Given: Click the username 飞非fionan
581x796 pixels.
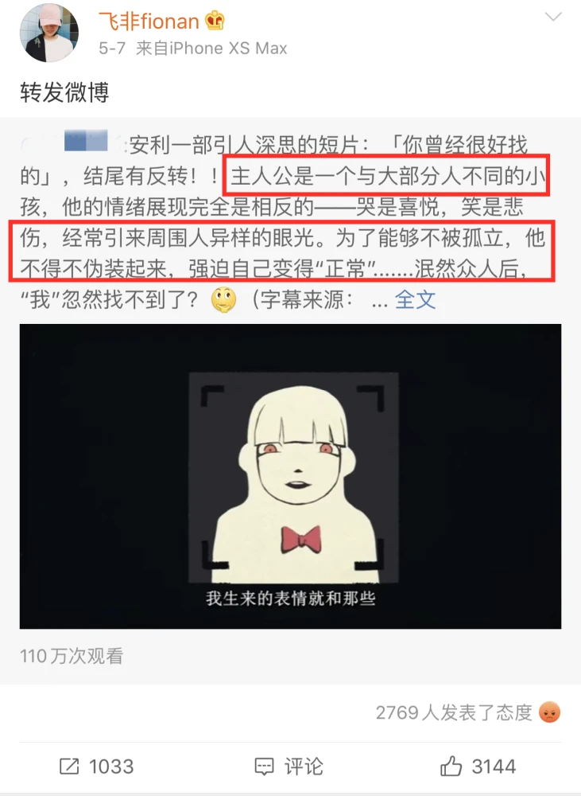Looking at the screenshot, I should tap(149, 21).
